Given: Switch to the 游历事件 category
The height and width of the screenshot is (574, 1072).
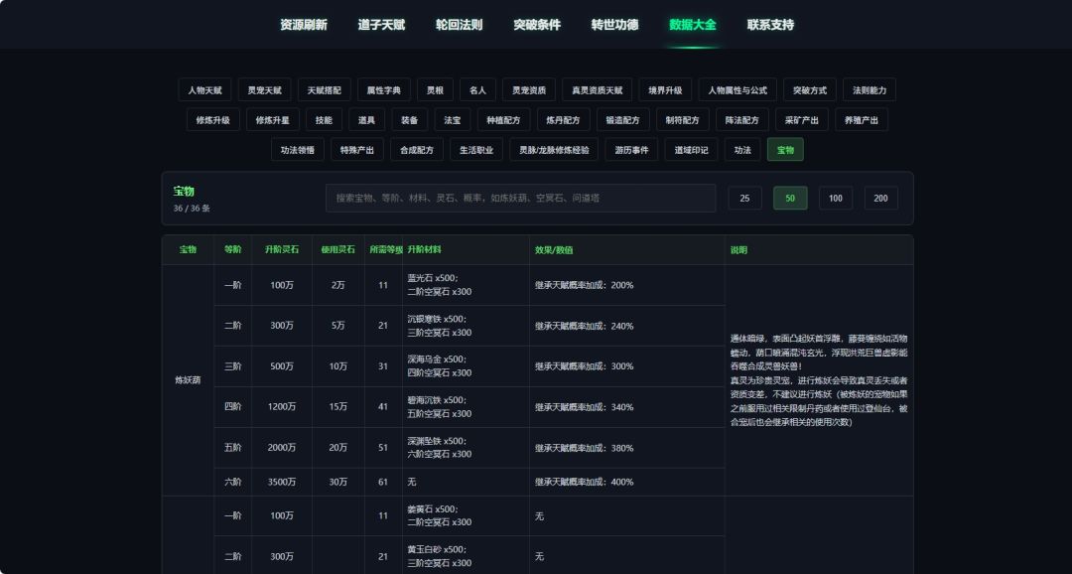Looking at the screenshot, I should 631,150.
